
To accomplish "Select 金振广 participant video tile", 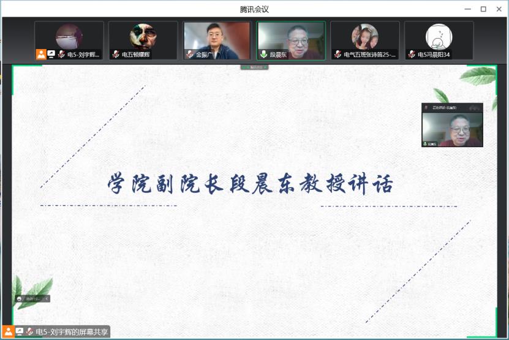I will click(217, 37).
